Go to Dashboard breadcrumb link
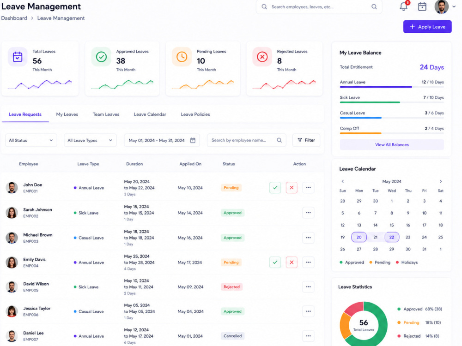This screenshot has width=462, height=346. (x=14, y=18)
